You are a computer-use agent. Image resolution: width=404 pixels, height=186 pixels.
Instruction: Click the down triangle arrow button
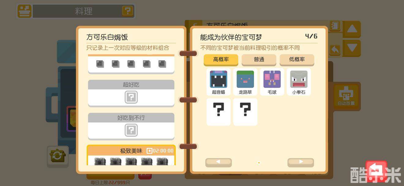pos(352,48)
